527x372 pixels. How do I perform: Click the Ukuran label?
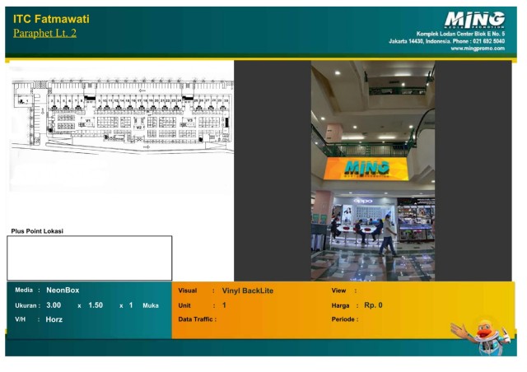coord(26,306)
